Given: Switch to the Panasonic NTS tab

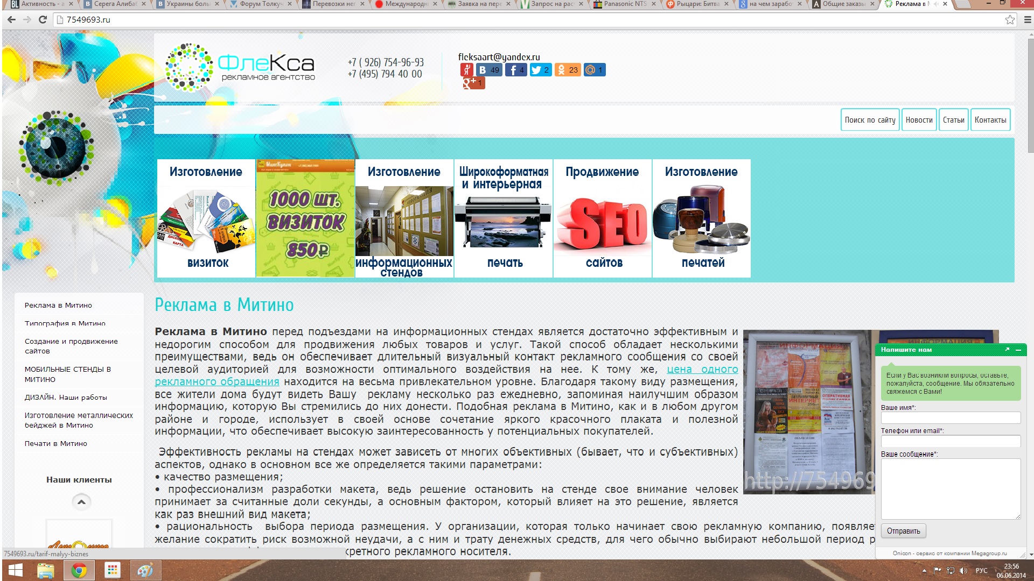Looking at the screenshot, I should 625,4.
